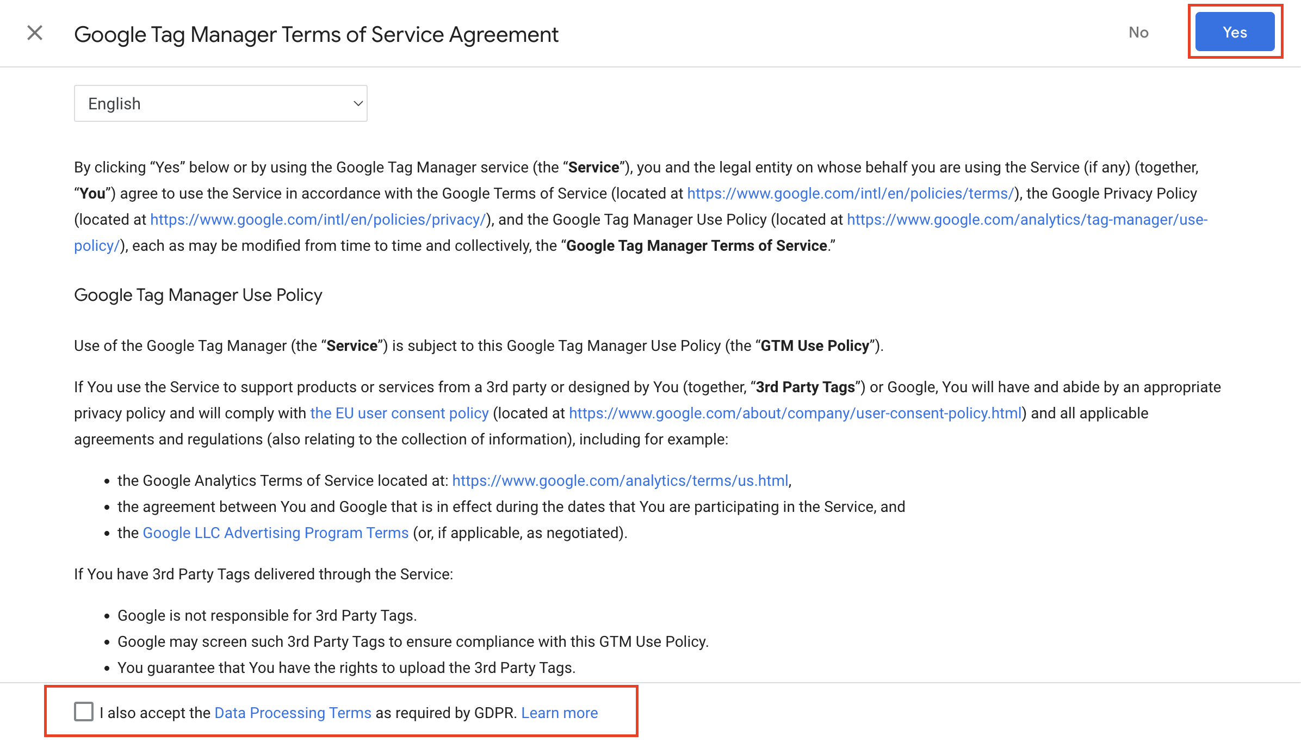Open Google LLC Advertising Program Terms link

275,533
